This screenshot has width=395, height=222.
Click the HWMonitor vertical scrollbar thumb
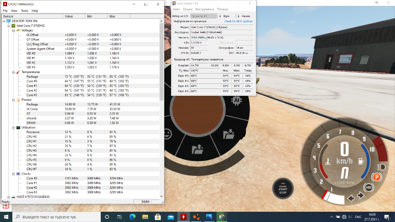pyautogui.click(x=162, y=62)
